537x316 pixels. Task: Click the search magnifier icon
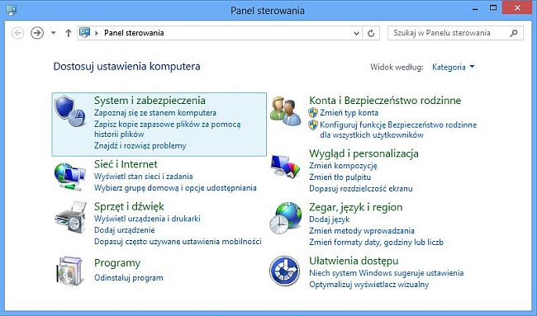click(x=513, y=33)
